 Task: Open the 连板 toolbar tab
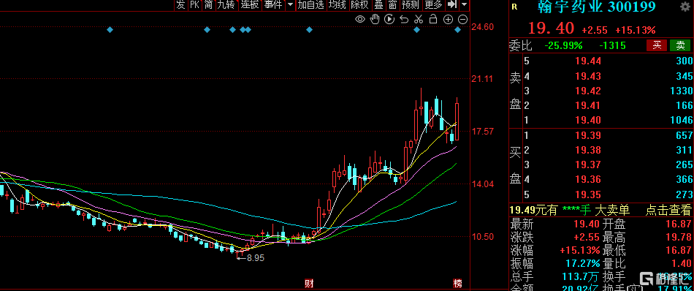(x=250, y=5)
